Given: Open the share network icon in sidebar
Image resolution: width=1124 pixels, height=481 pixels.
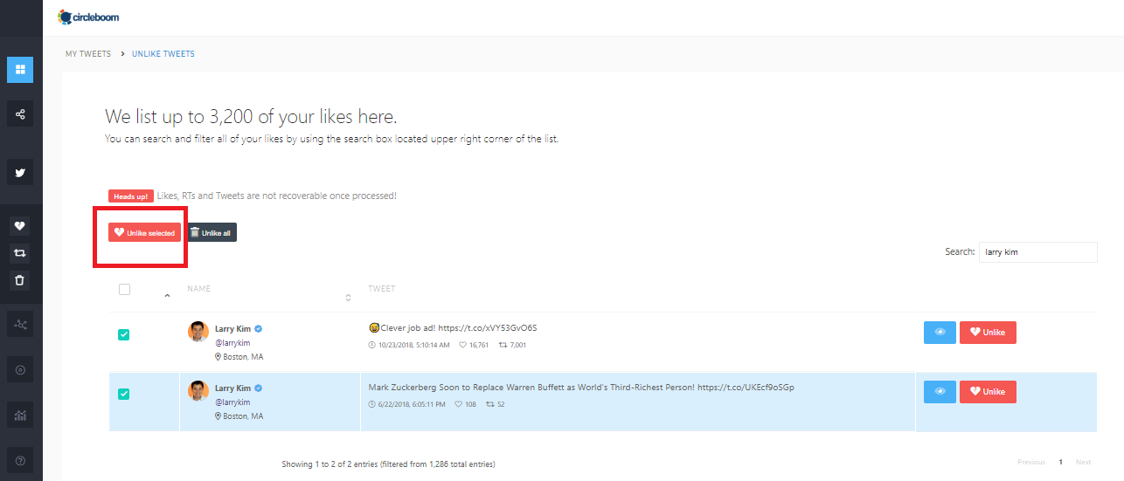Looking at the screenshot, I should click(x=20, y=113).
